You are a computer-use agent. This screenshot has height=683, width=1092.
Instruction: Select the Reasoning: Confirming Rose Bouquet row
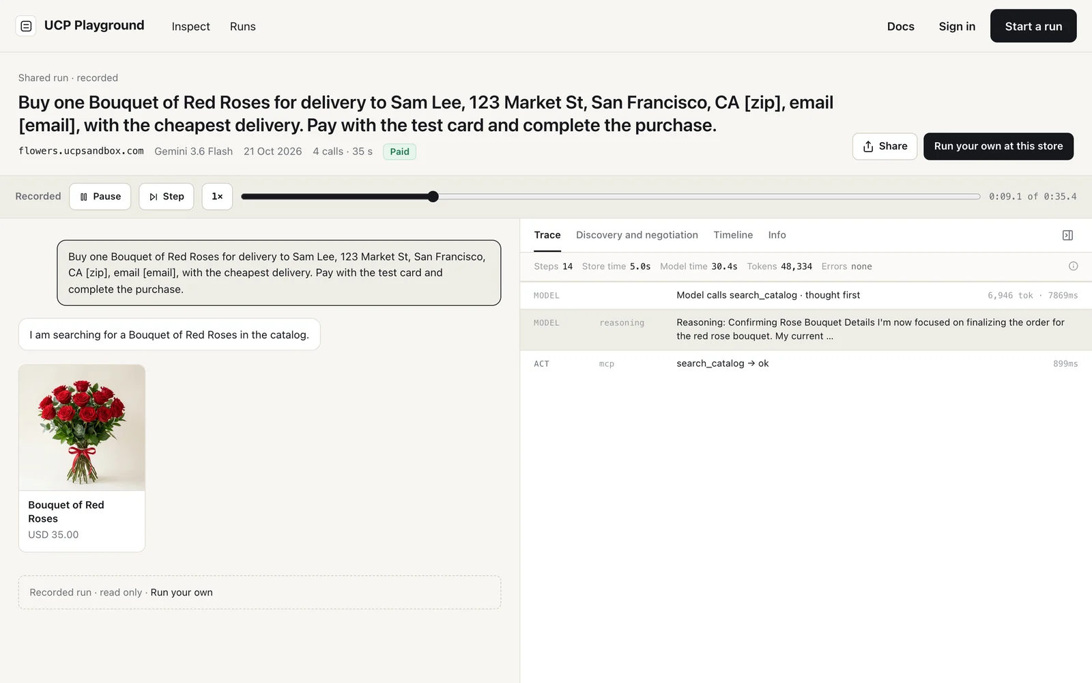tap(806, 329)
